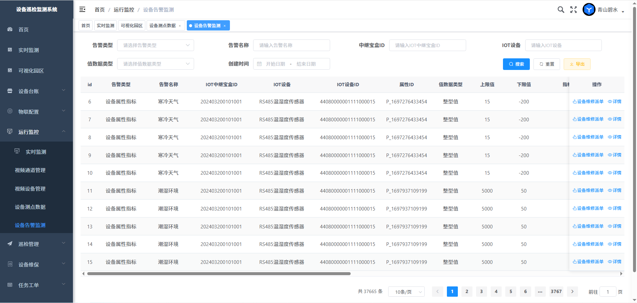Click the 首页 dashboard icon in sidebar
Viewport: 637px width, 303px height.
(x=10, y=30)
